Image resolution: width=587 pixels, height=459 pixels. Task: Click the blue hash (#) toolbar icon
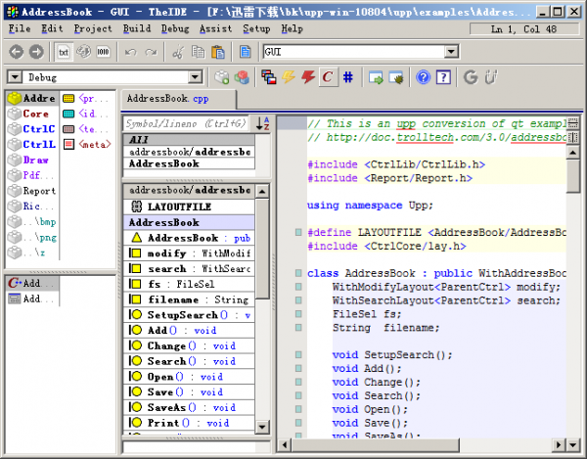point(348,76)
